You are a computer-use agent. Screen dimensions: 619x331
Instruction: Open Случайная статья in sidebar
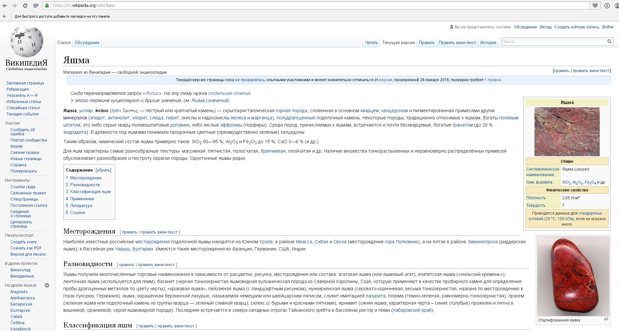[23, 108]
